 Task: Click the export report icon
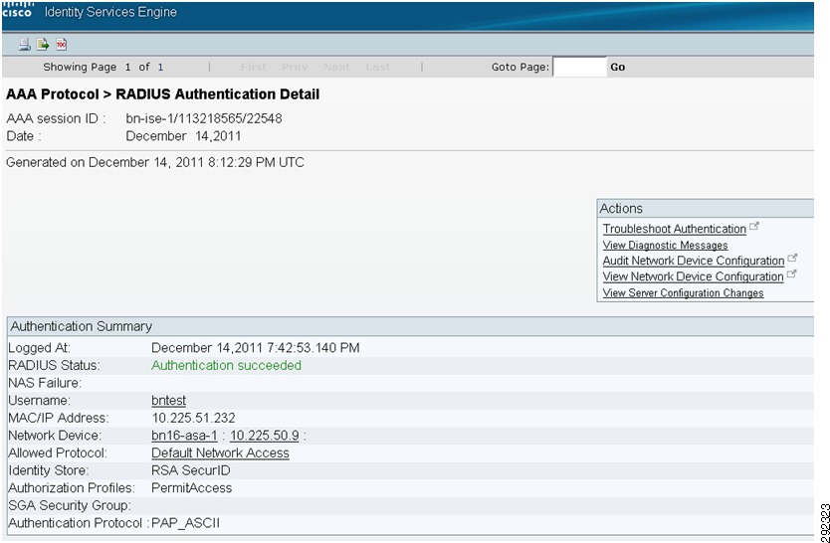click(x=43, y=45)
